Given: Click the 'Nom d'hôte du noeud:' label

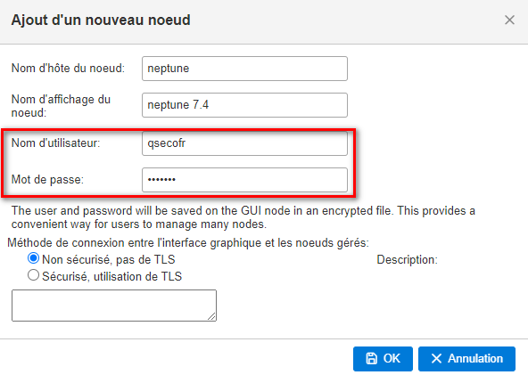Looking at the screenshot, I should [x=68, y=69].
